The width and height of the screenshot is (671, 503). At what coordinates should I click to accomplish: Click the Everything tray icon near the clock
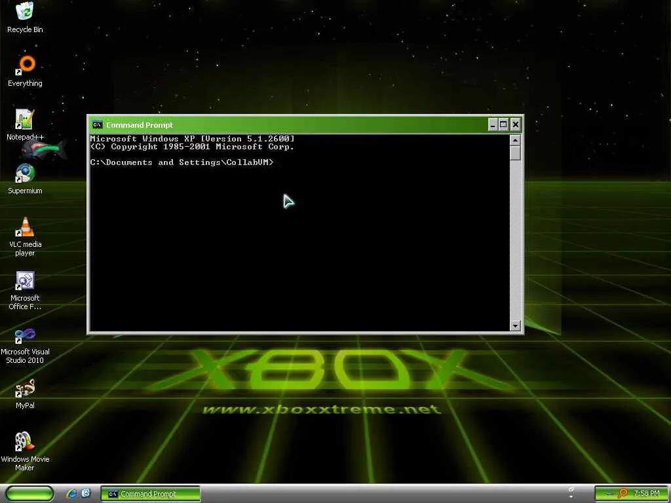tap(623, 494)
